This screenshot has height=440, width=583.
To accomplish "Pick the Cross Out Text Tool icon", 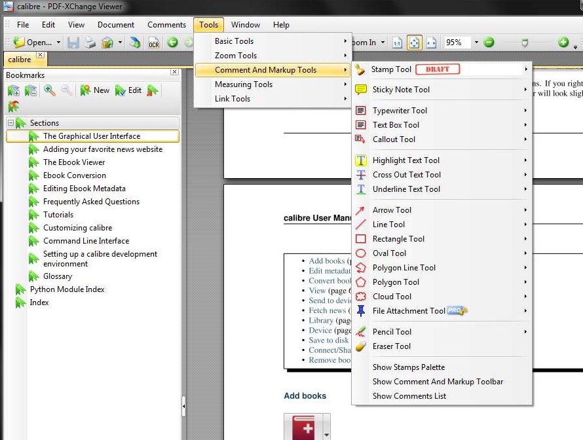I will pos(361,175).
